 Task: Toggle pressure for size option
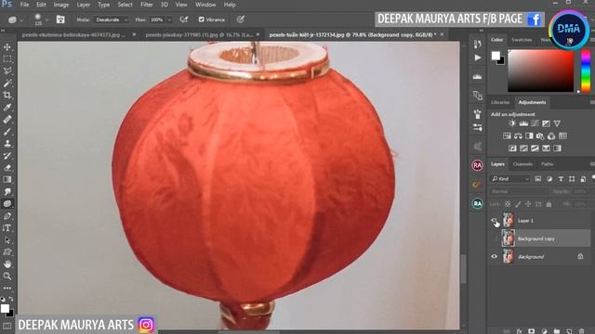click(241, 19)
